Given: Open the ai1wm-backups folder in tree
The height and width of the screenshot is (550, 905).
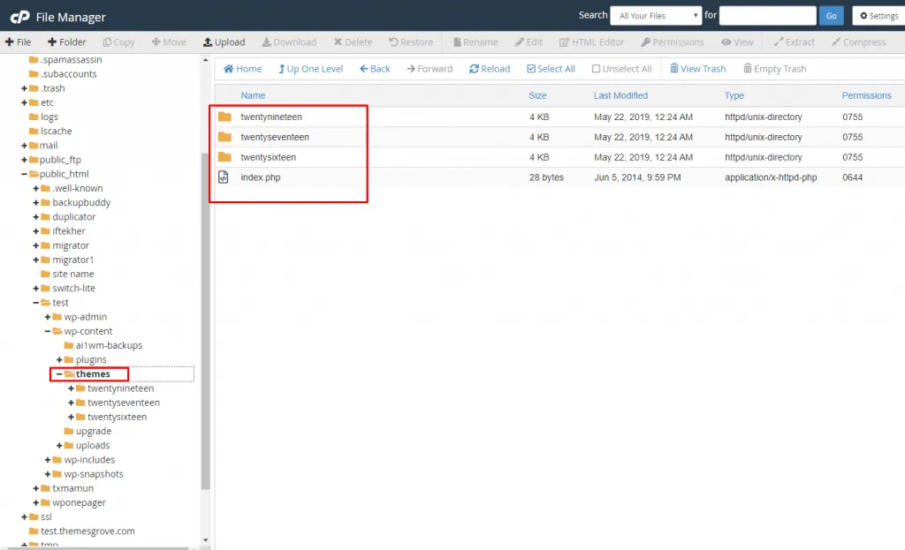Looking at the screenshot, I should click(109, 345).
